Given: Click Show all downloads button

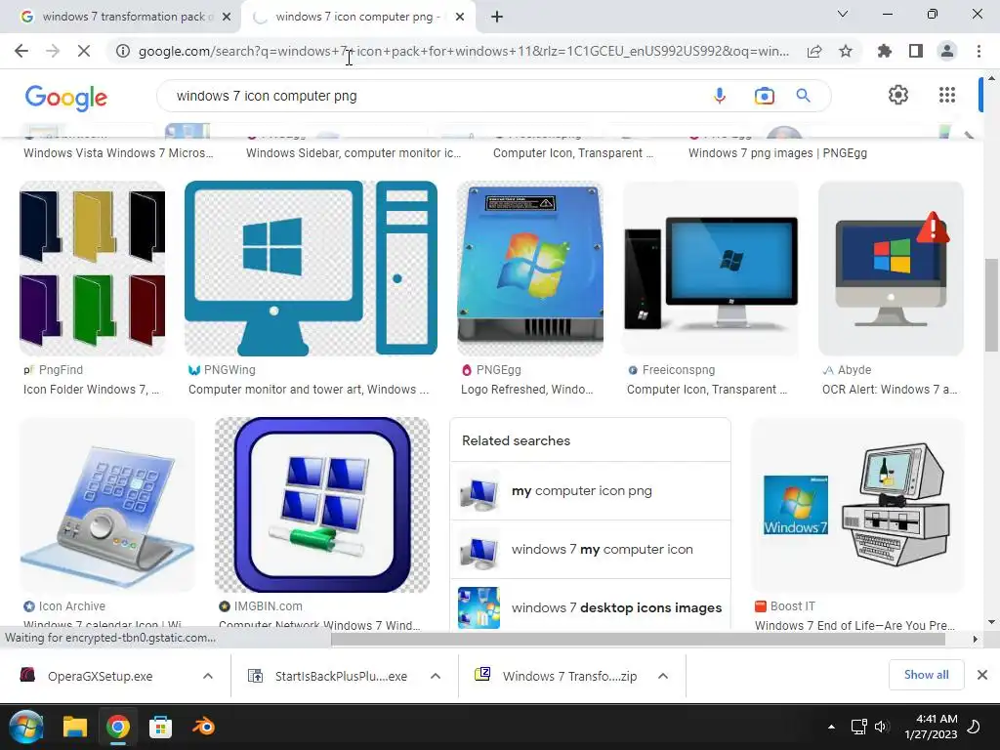Looking at the screenshot, I should coord(926,675).
